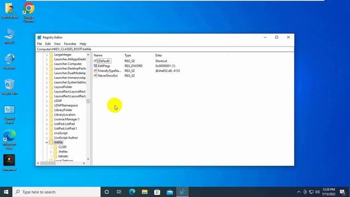Collapse the lnkfile tree node
The height and width of the screenshot is (197, 350).
47,142
